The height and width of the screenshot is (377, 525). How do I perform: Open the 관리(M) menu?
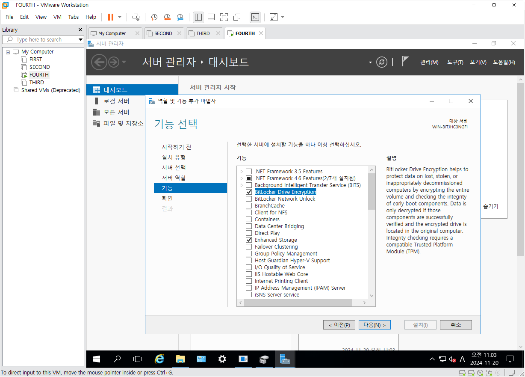[x=429, y=62]
